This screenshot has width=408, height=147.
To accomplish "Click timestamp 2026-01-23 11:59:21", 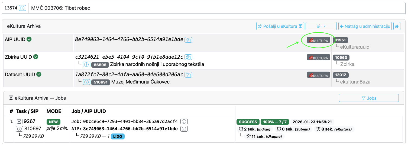I will coord(312,122).
